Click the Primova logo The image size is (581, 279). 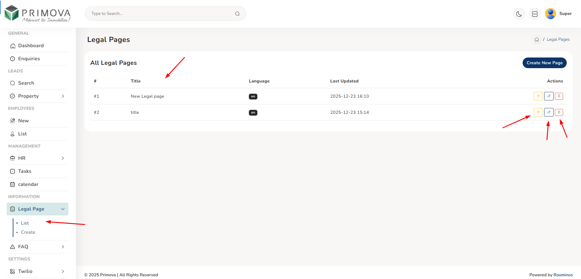37,14
